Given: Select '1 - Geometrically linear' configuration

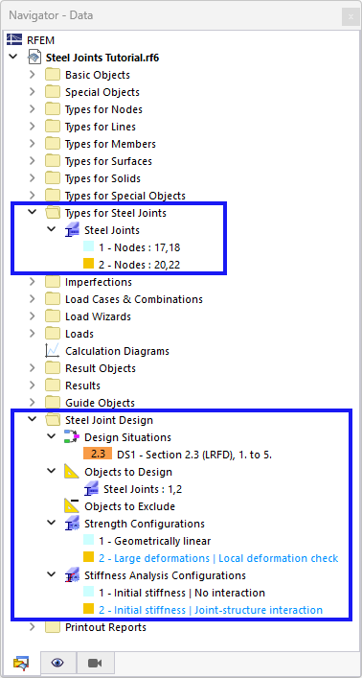Looking at the screenshot, I should click(154, 541).
